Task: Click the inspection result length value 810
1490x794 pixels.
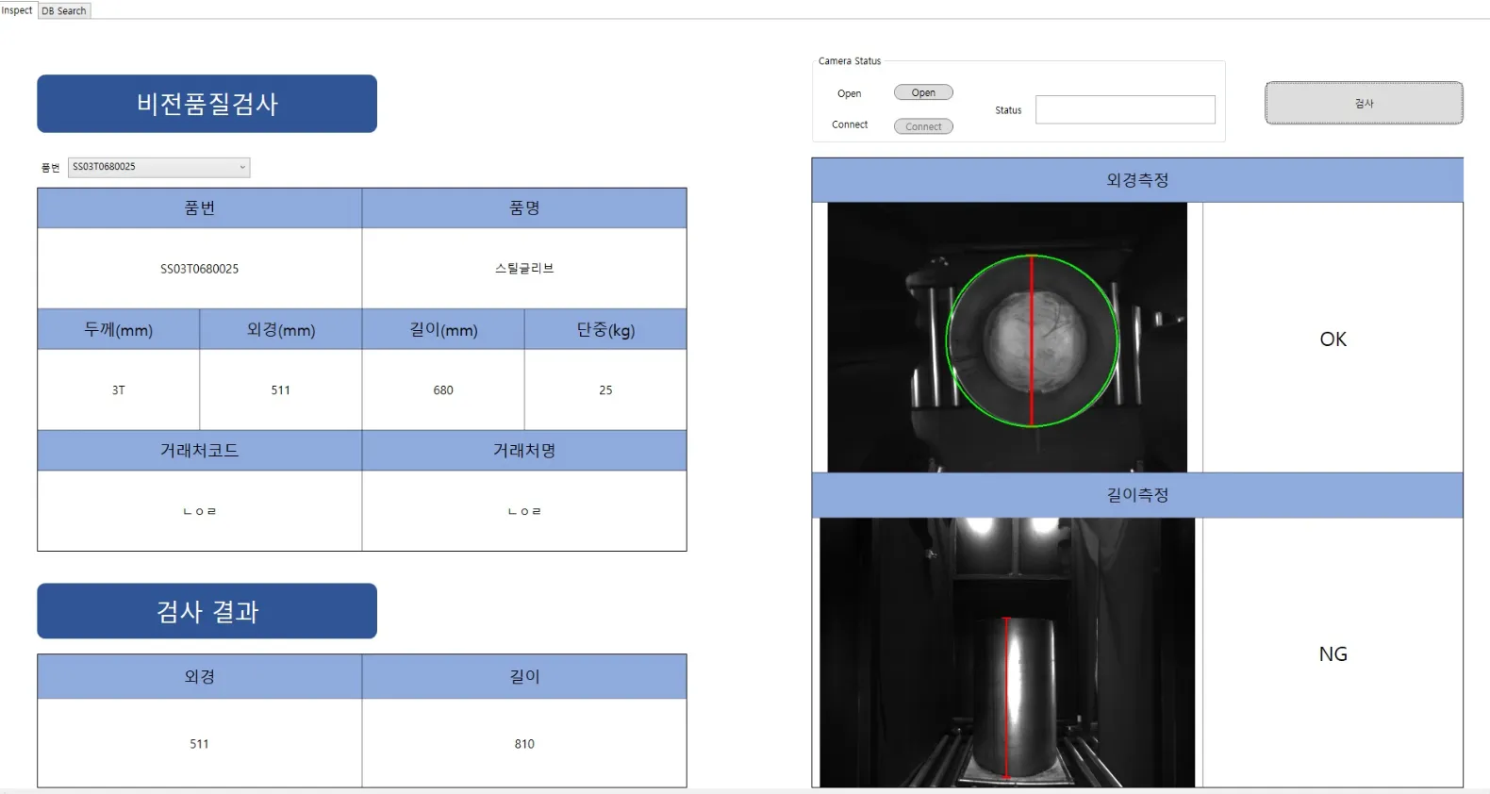Action: (x=524, y=743)
